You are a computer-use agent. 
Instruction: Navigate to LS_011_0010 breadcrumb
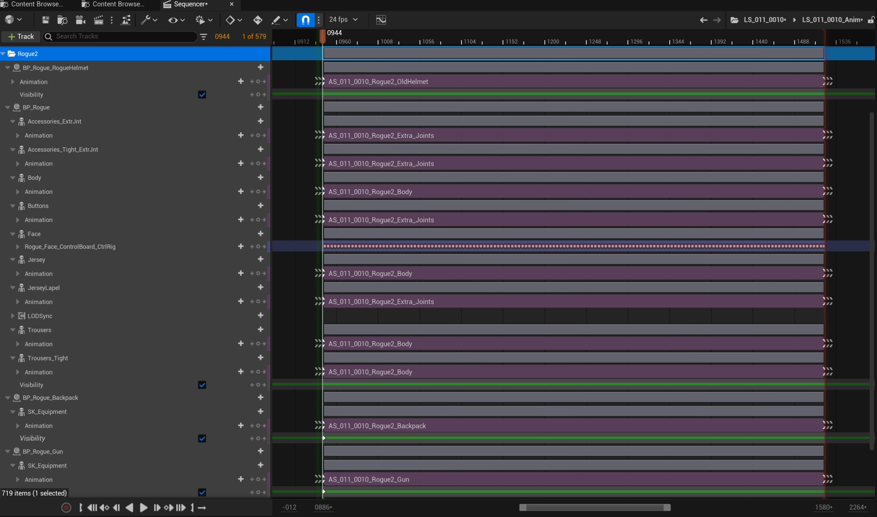click(765, 20)
